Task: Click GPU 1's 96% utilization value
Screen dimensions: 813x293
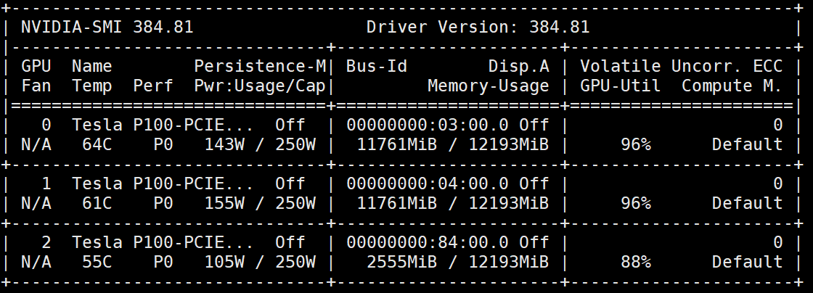Action: [636, 204]
